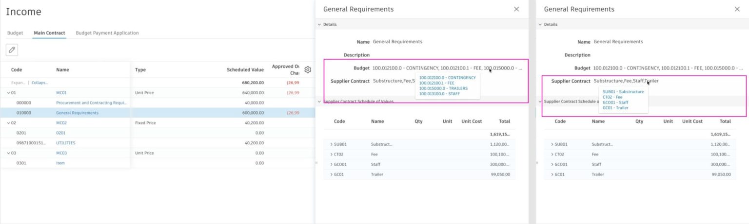This screenshot has height=224, width=749.
Task: Click Total column header in middle panel
Action: pos(504,121)
